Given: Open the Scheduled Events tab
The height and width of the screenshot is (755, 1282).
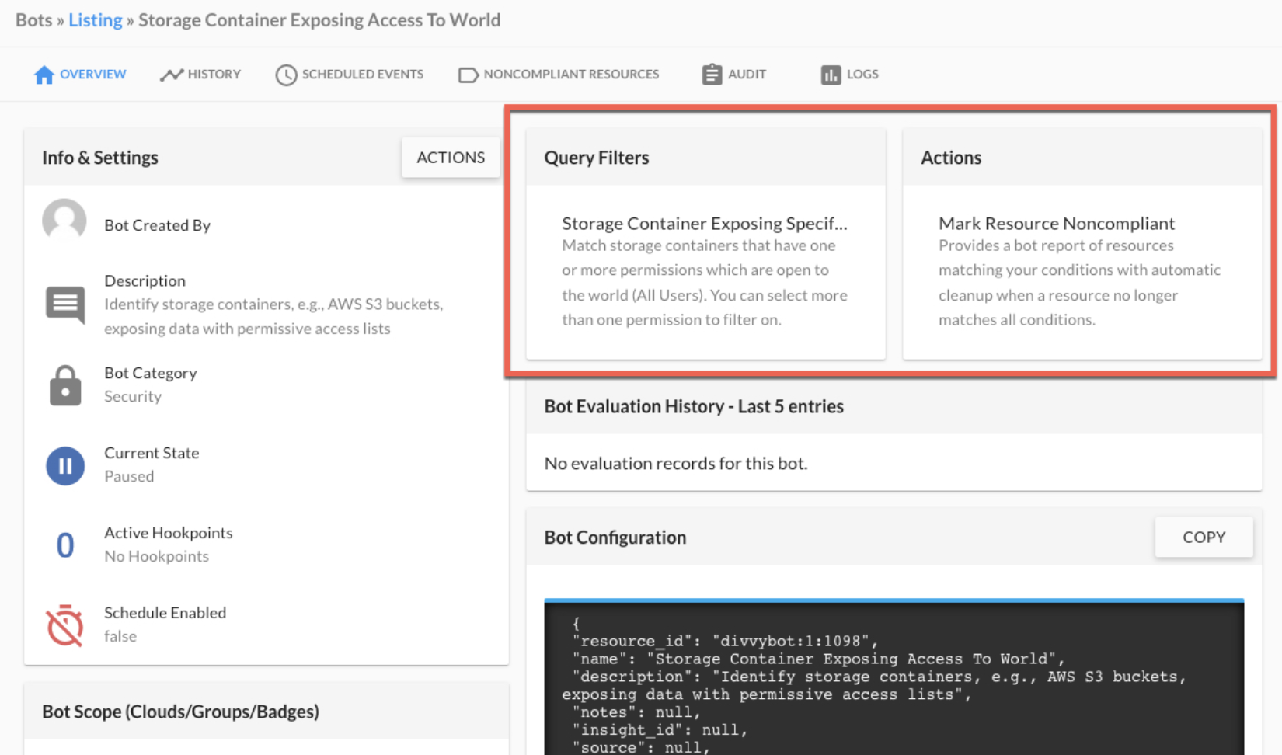Looking at the screenshot, I should click(350, 75).
